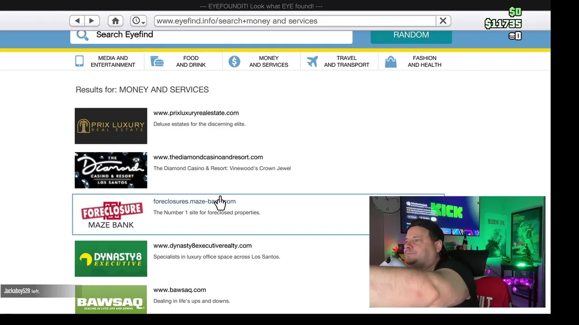Click the Eyefind magnifier search icon

point(82,35)
